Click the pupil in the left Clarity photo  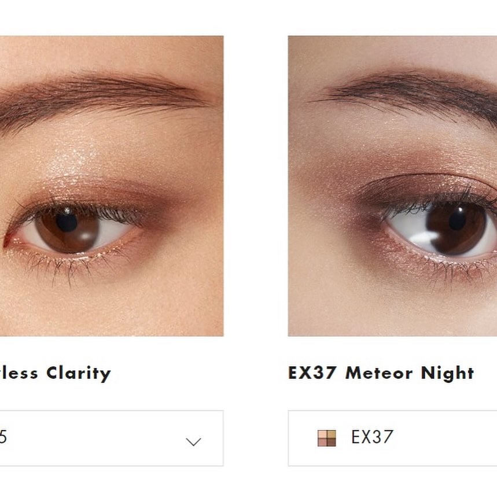point(67,222)
